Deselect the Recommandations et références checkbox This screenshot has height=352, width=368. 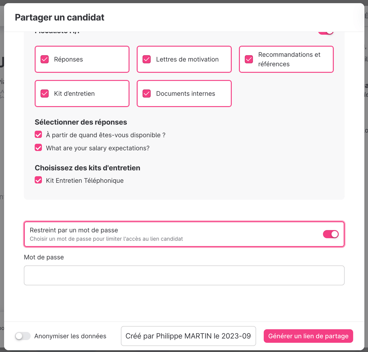pyautogui.click(x=249, y=59)
